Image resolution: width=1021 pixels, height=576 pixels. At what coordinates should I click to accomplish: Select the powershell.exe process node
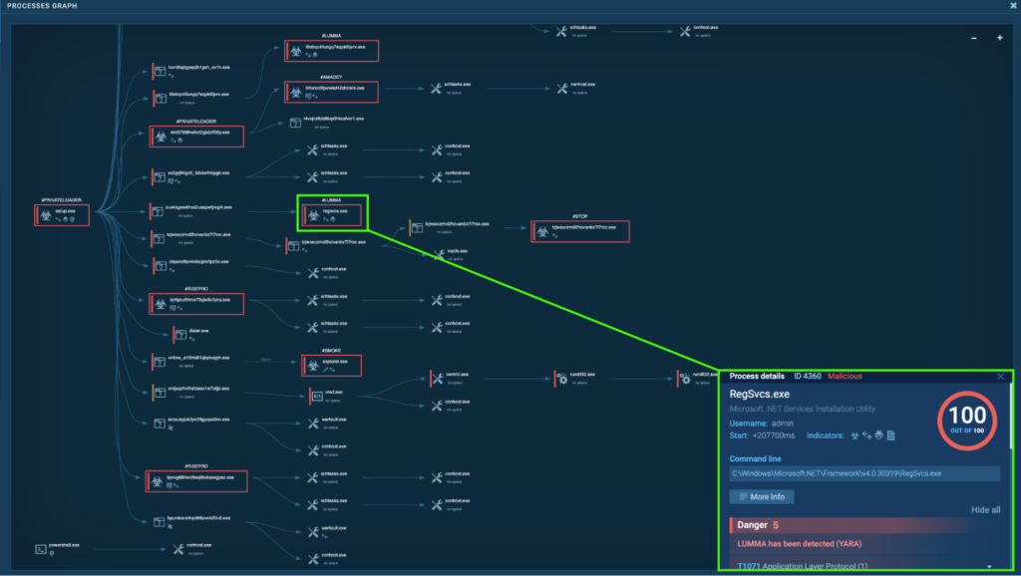[x=42, y=548]
